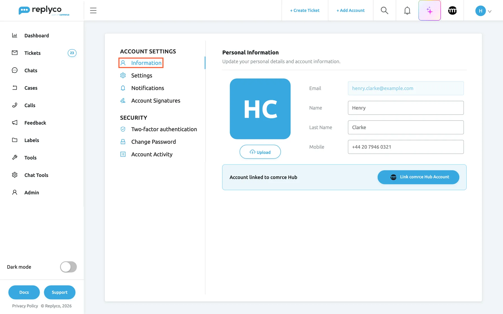
Task: Open the hamburger menu icon
Action: click(x=93, y=11)
